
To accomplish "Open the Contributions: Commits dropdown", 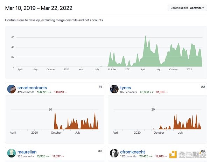I will click(x=187, y=8).
